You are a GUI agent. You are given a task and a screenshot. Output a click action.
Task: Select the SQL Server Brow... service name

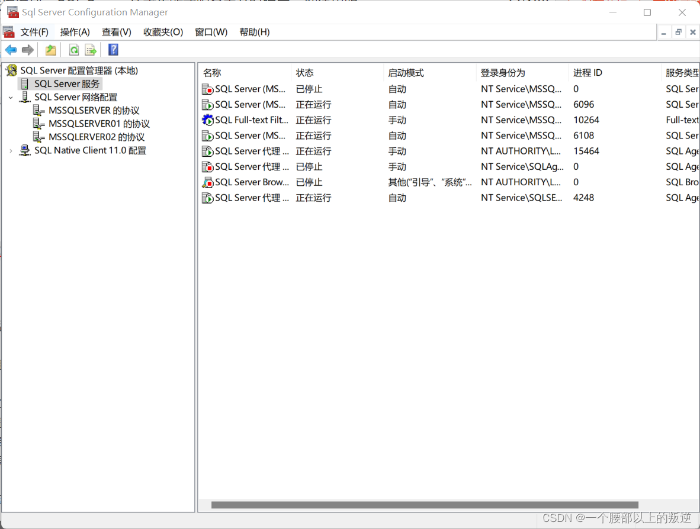tap(252, 182)
